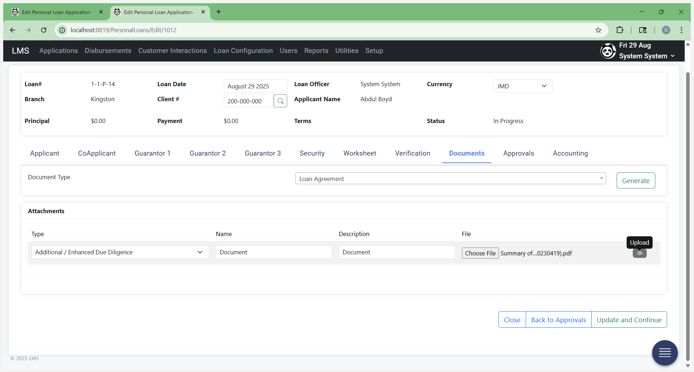694x372 pixels.
Task: Click Update and Continue
Action: pyautogui.click(x=629, y=320)
